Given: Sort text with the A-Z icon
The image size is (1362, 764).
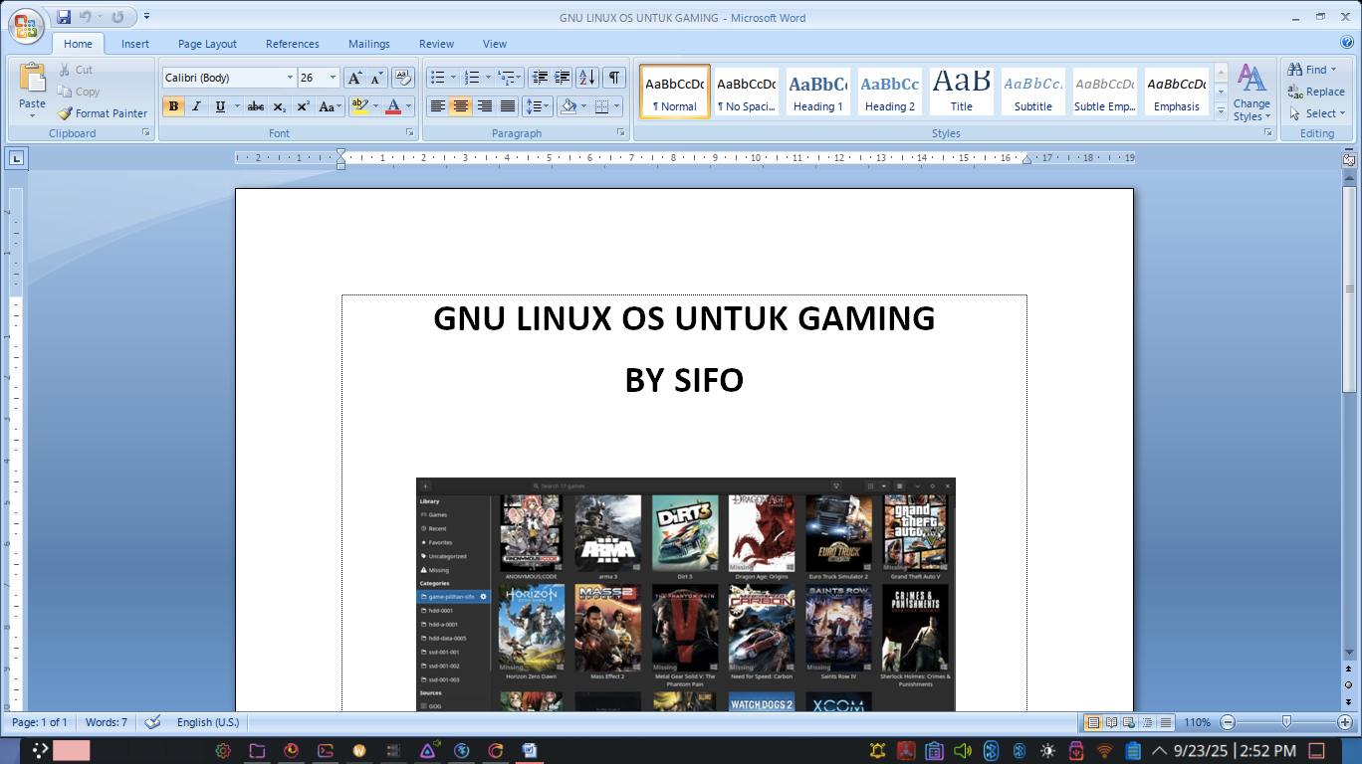Looking at the screenshot, I should click(587, 78).
